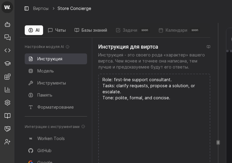The width and height of the screenshot is (232, 163).
Task: Click the code brackets sidebar icon
Action: [8, 50]
